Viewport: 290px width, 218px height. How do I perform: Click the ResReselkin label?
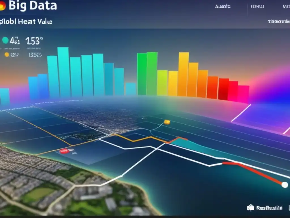click(x=269, y=208)
